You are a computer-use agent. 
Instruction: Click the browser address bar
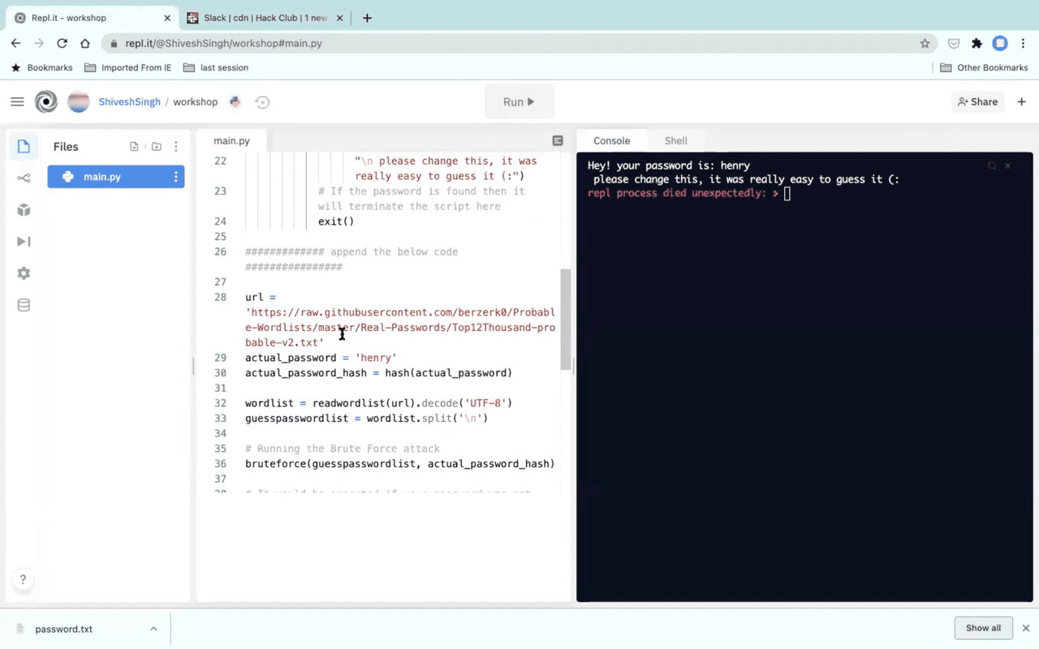tap(519, 43)
